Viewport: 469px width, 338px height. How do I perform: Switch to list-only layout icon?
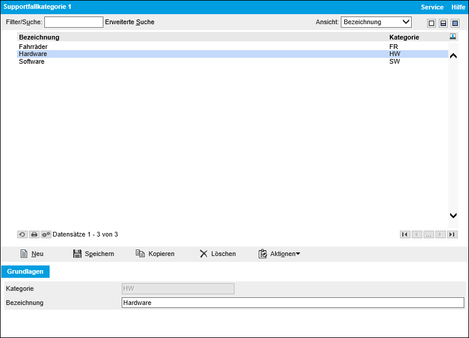[x=431, y=23]
